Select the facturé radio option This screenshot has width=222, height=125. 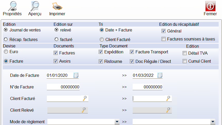point(57,39)
